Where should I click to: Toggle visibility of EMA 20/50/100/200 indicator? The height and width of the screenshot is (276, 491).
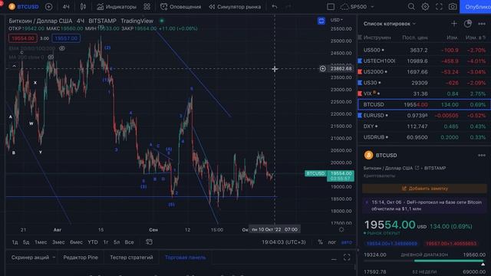62,48
